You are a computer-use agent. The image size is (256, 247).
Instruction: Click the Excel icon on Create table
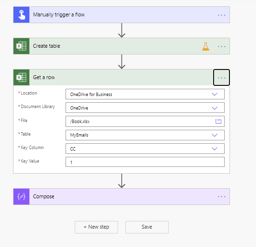coord(21,46)
